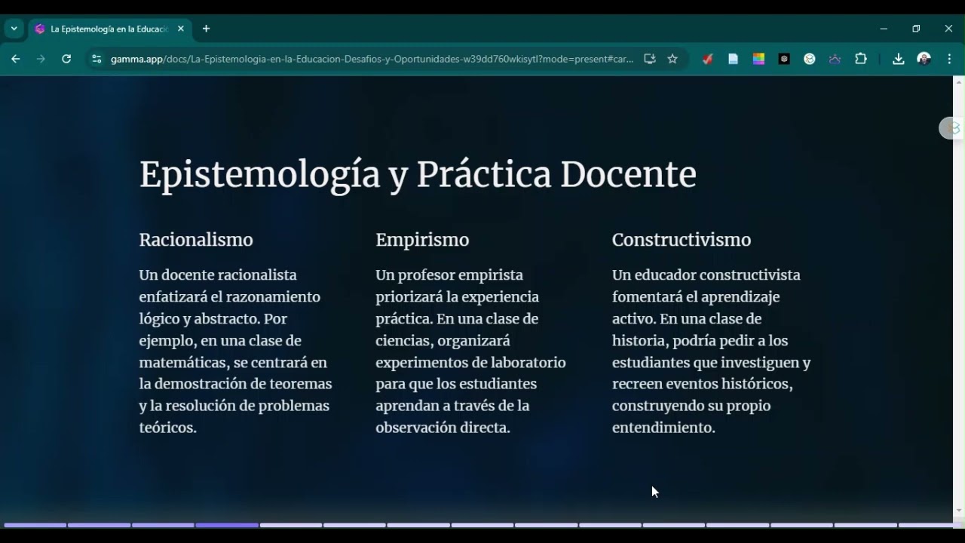Click the paragraph starting Un docente racionalista
The width and height of the screenshot is (965, 543).
pyautogui.click(x=236, y=351)
